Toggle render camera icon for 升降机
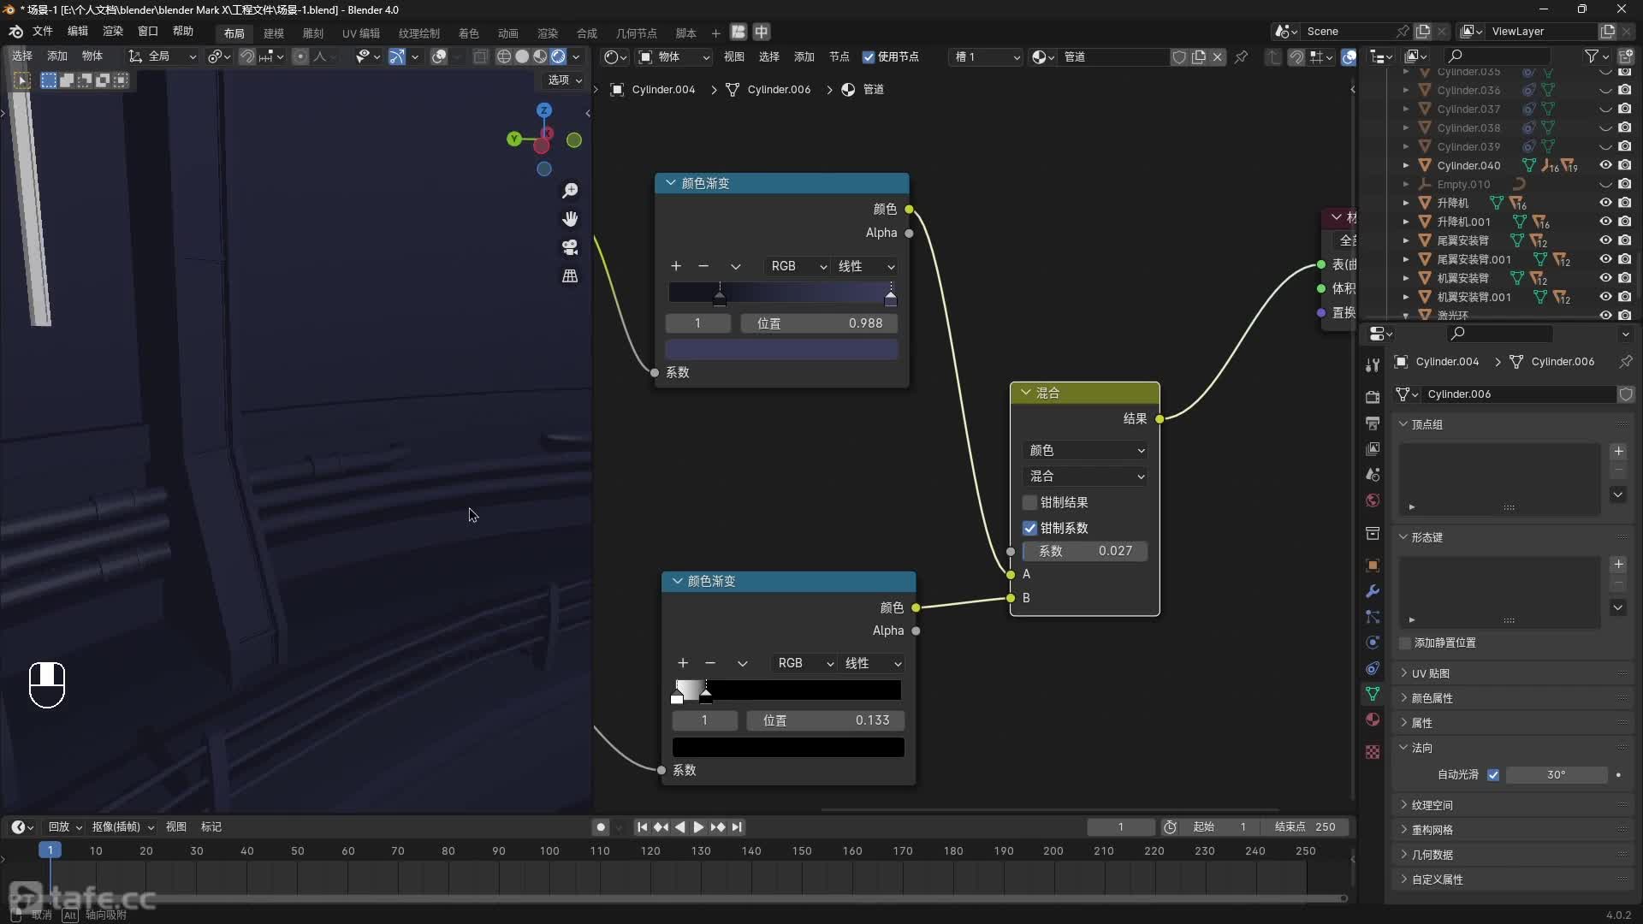This screenshot has height=924, width=1643. pos(1625,203)
